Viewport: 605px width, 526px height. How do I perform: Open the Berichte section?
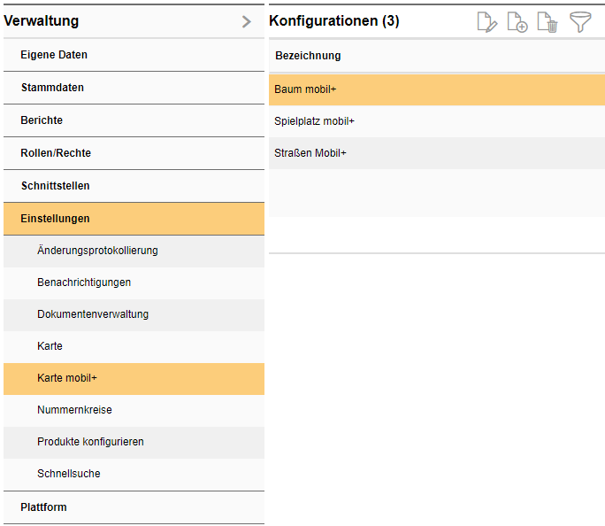[42, 120]
